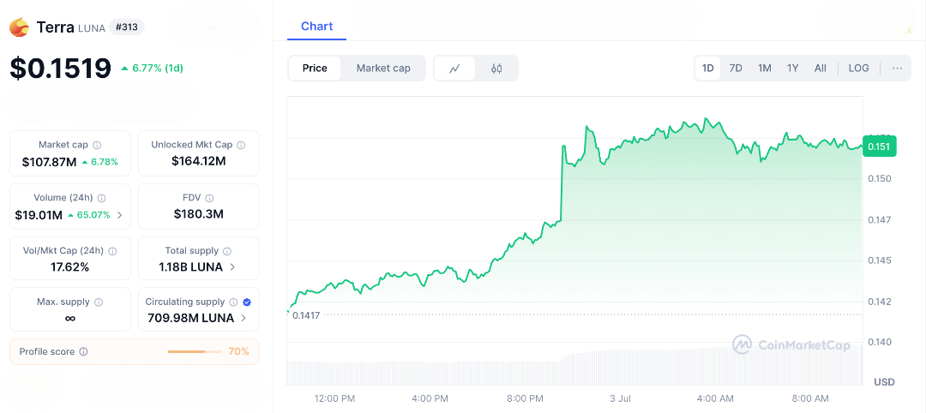Toggle chart to Price view
Viewport: 926px width, 413px height.
pos(315,69)
